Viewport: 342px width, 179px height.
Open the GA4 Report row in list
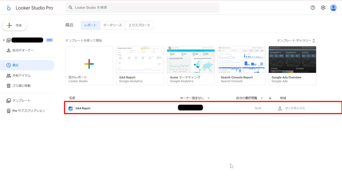[x=203, y=107]
